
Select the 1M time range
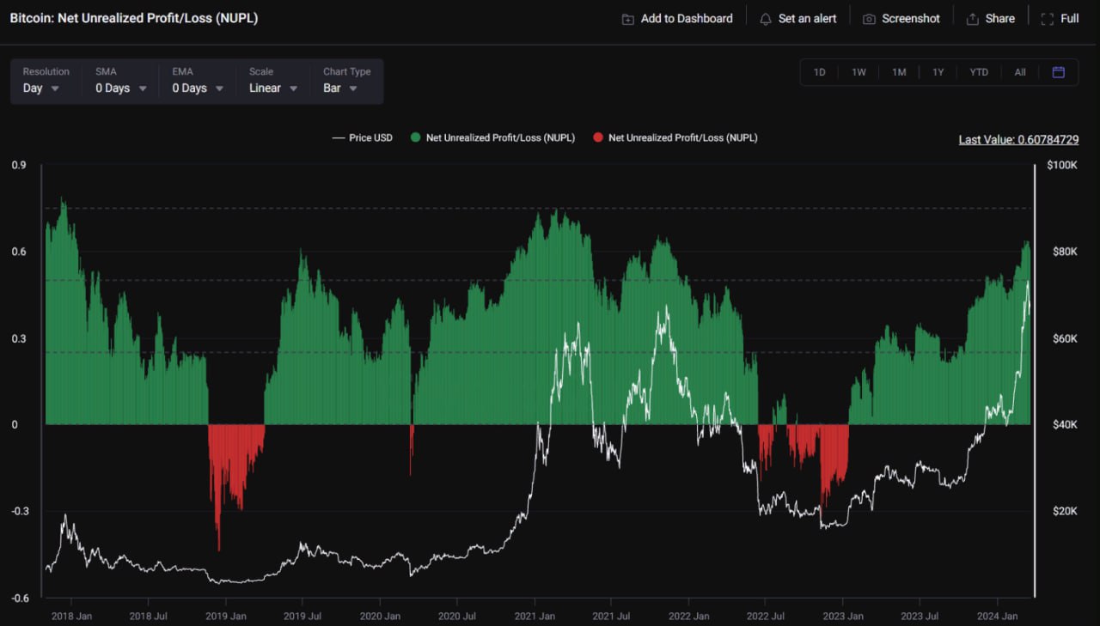899,72
